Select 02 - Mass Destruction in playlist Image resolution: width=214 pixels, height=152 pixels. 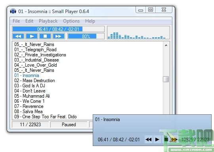(x=34, y=81)
